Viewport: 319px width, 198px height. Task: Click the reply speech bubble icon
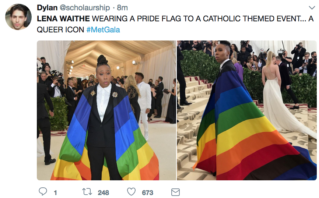click(43, 192)
